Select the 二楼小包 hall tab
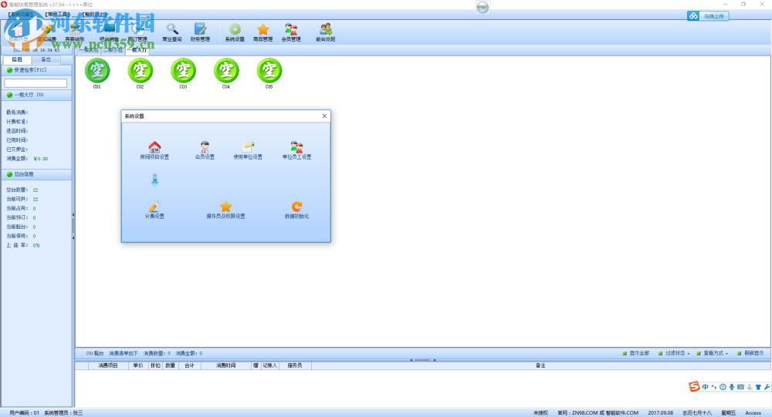The height and width of the screenshot is (417, 772). click(x=113, y=50)
